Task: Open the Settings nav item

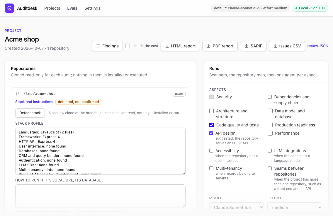Action: click(x=92, y=8)
